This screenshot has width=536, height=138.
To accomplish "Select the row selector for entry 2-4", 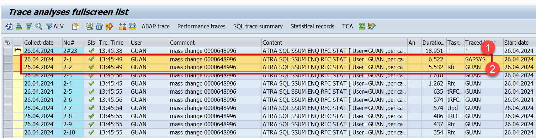I will point(7,84).
